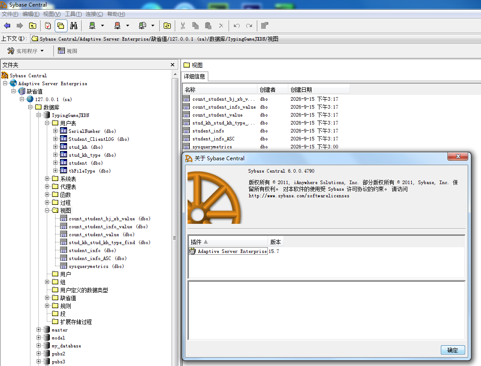Image resolution: width=481 pixels, height=366 pixels.
Task: Sort plugins by 插件 column header
Action: (228, 242)
